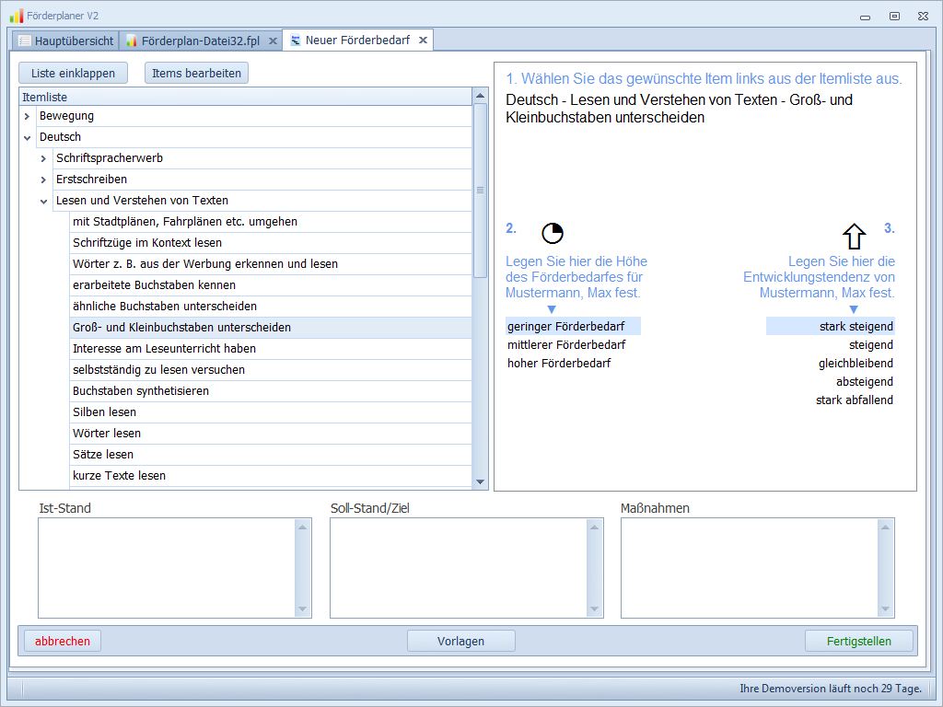Select item erarbeitete Buchstaben kennen

pyautogui.click(x=271, y=285)
